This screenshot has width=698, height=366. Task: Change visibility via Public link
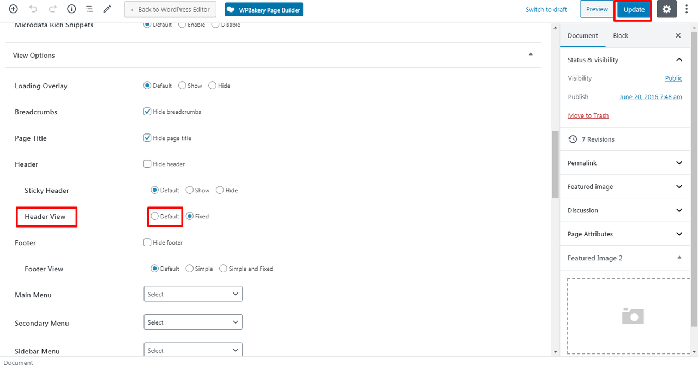tap(673, 78)
